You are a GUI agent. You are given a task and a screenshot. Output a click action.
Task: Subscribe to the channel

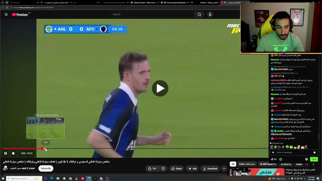pyautogui.click(x=46, y=168)
